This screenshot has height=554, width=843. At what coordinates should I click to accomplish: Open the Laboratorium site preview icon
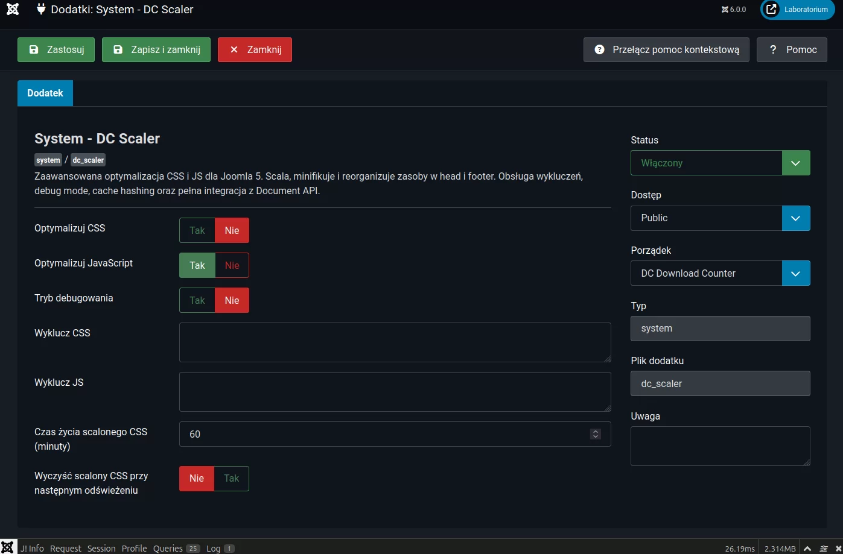pos(771,10)
